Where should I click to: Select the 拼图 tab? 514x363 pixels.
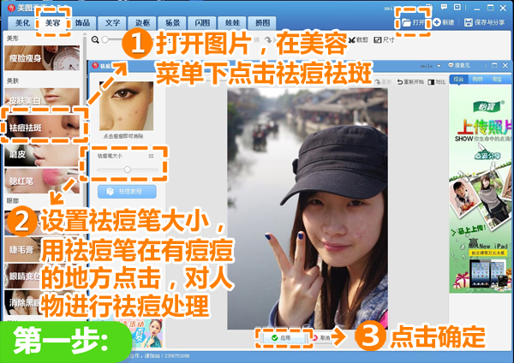(262, 23)
